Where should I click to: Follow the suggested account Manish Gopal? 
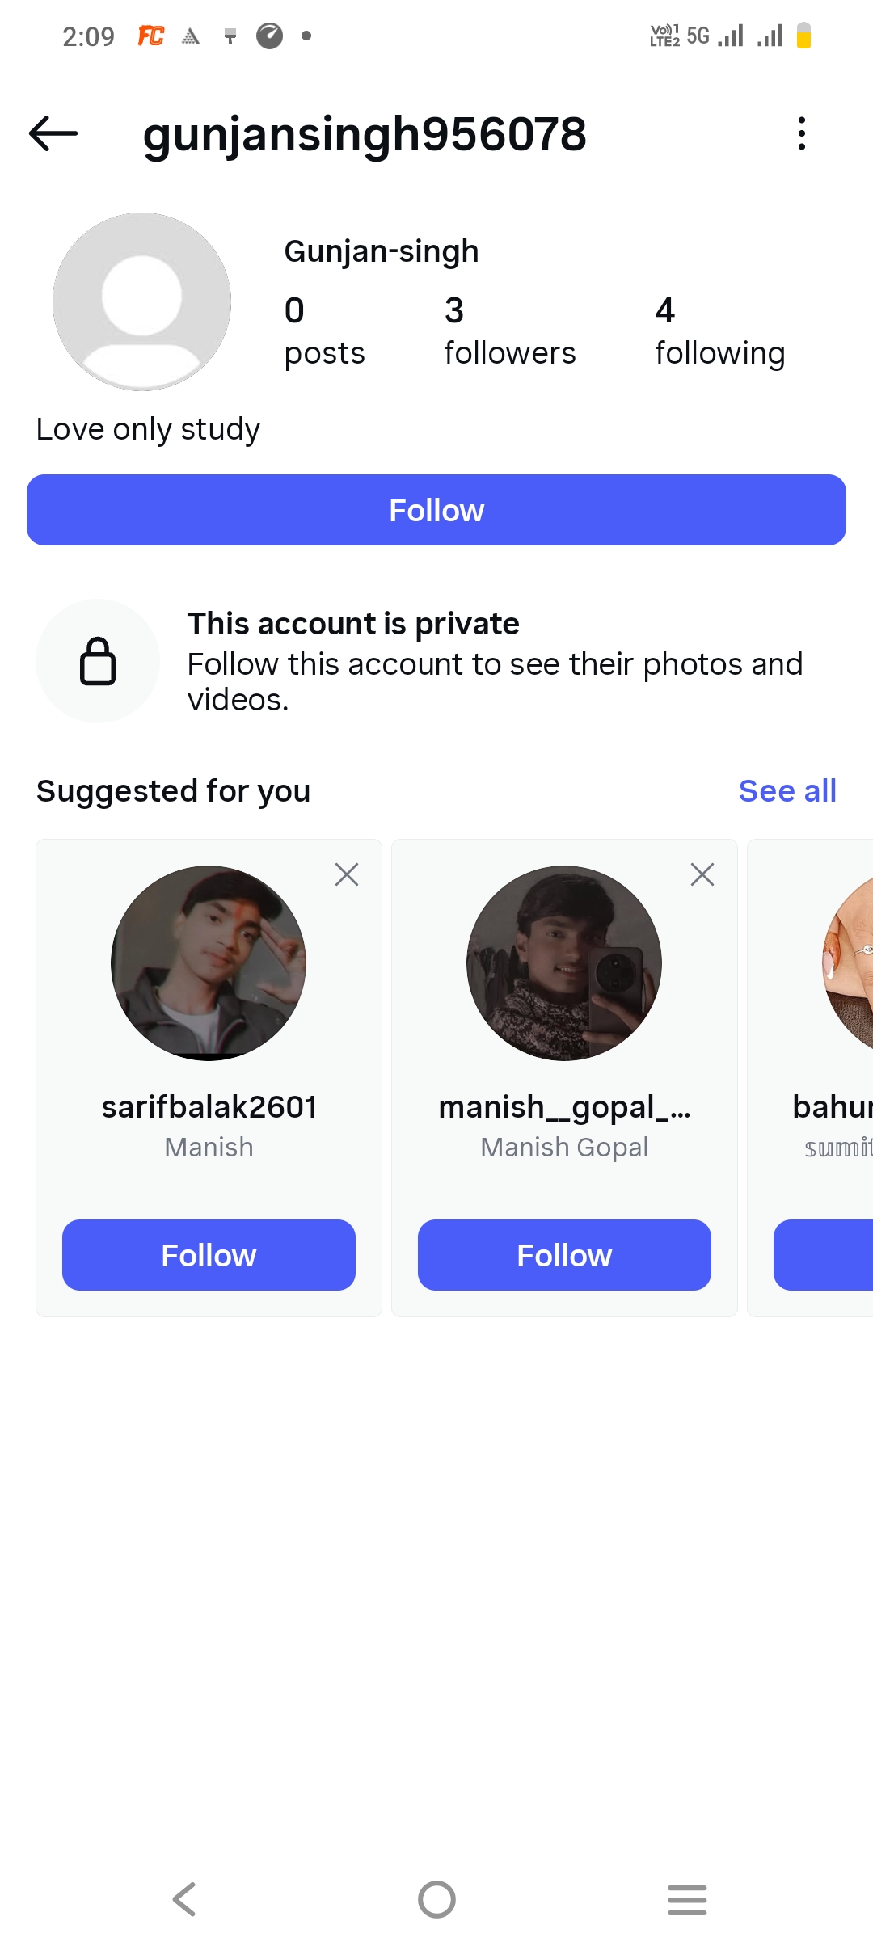click(564, 1255)
